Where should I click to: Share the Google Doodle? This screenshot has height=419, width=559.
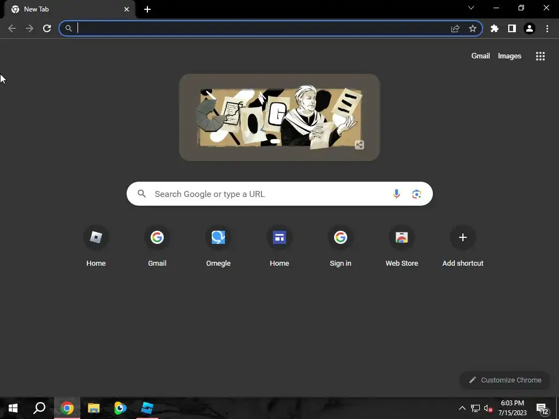coord(359,145)
